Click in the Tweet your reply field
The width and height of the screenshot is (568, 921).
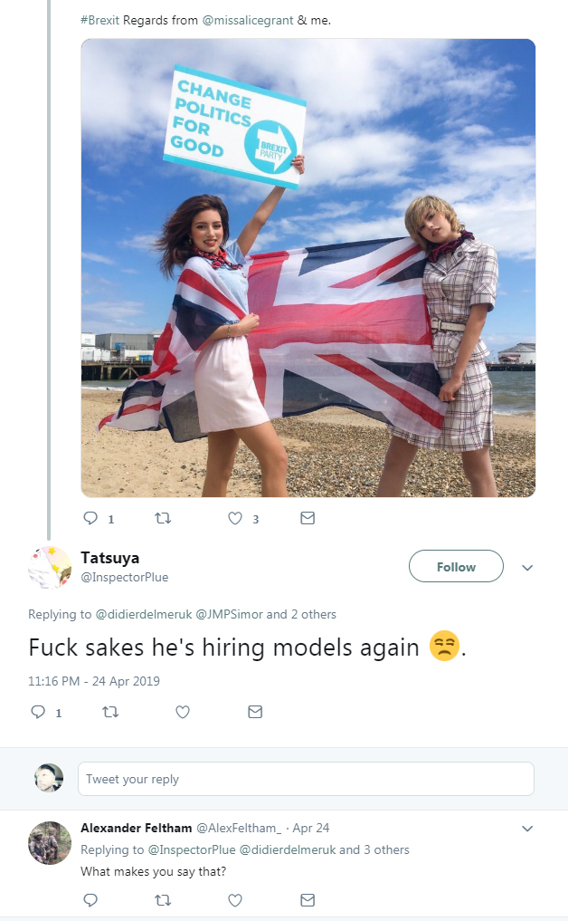[x=306, y=779]
